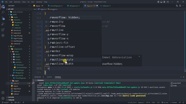Switch to the Wrapper.jsx editor tab
The width and height of the screenshot is (186, 104).
pyautogui.click(x=74, y=6)
